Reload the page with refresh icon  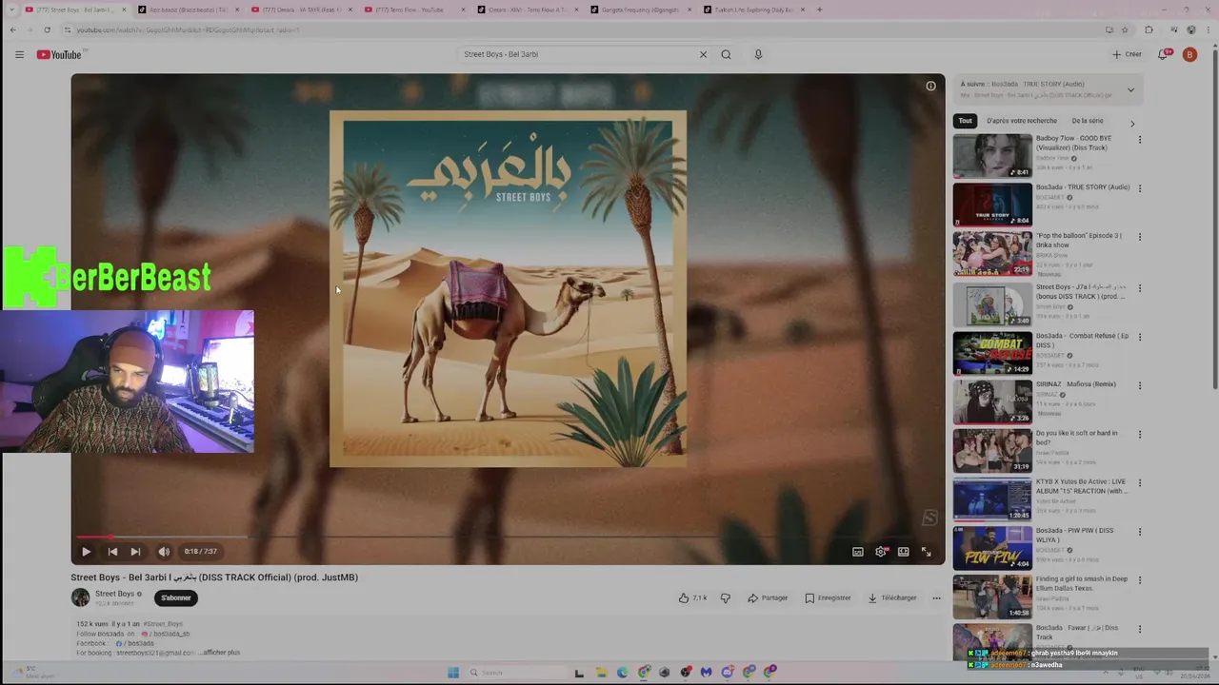point(47,29)
